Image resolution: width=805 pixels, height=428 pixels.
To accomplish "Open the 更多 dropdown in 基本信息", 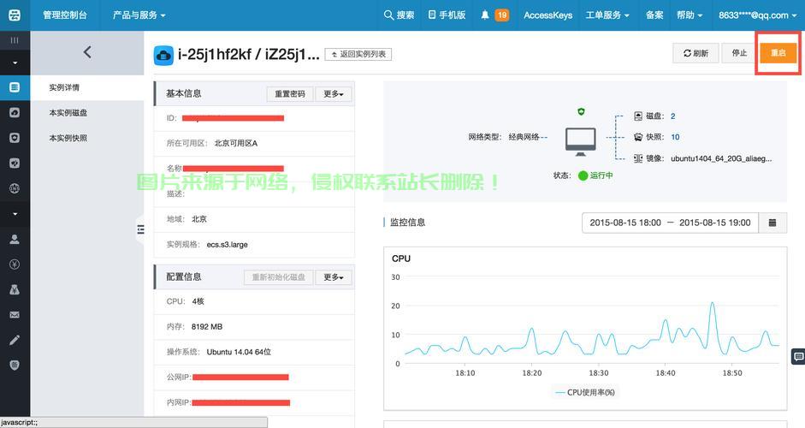I will pos(333,94).
